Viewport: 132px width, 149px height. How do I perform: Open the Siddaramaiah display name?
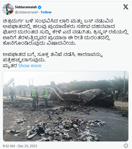pyautogui.click(x=26, y=7)
